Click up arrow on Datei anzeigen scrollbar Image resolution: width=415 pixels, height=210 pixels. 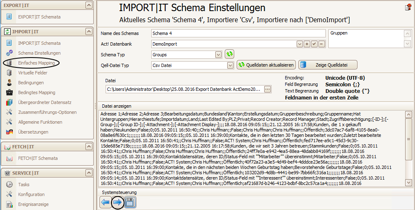pyautogui.click(x=409, y=115)
